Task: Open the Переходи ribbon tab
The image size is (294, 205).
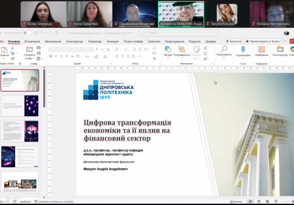Action: 95,42
